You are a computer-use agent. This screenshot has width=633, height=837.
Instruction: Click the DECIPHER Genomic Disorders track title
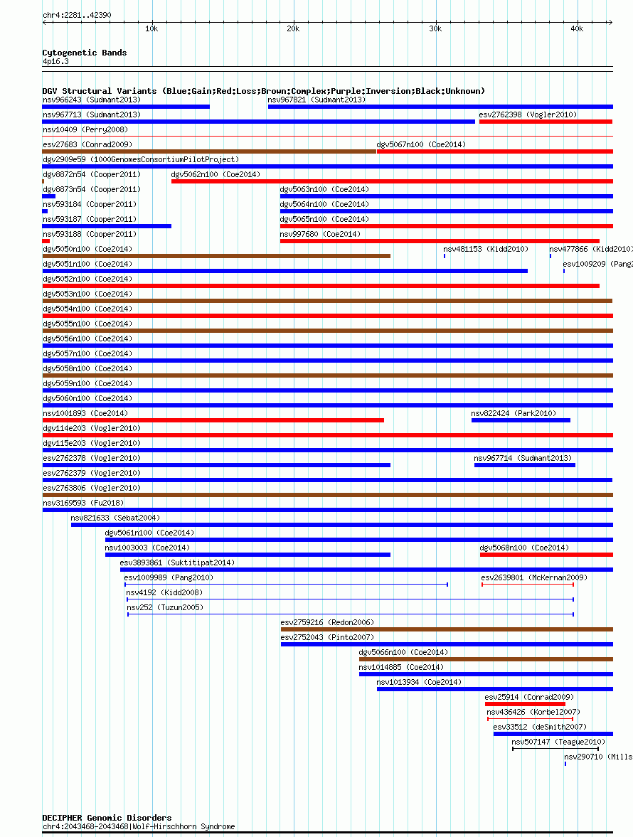point(107,818)
